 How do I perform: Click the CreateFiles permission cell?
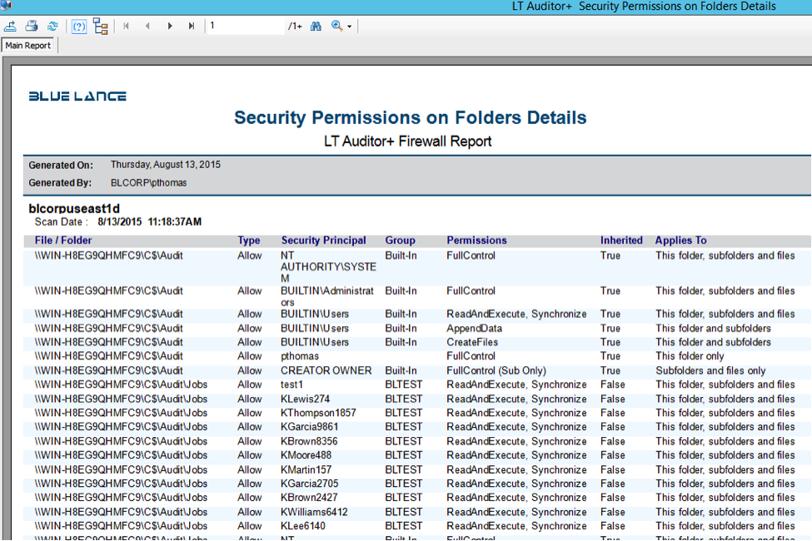click(x=472, y=342)
